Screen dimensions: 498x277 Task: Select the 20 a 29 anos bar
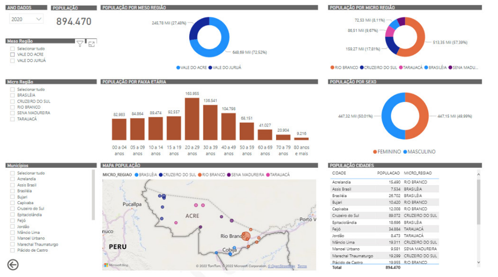click(x=192, y=118)
